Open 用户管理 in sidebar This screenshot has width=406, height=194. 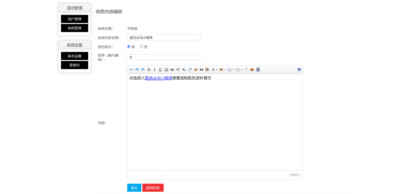pyautogui.click(x=74, y=19)
